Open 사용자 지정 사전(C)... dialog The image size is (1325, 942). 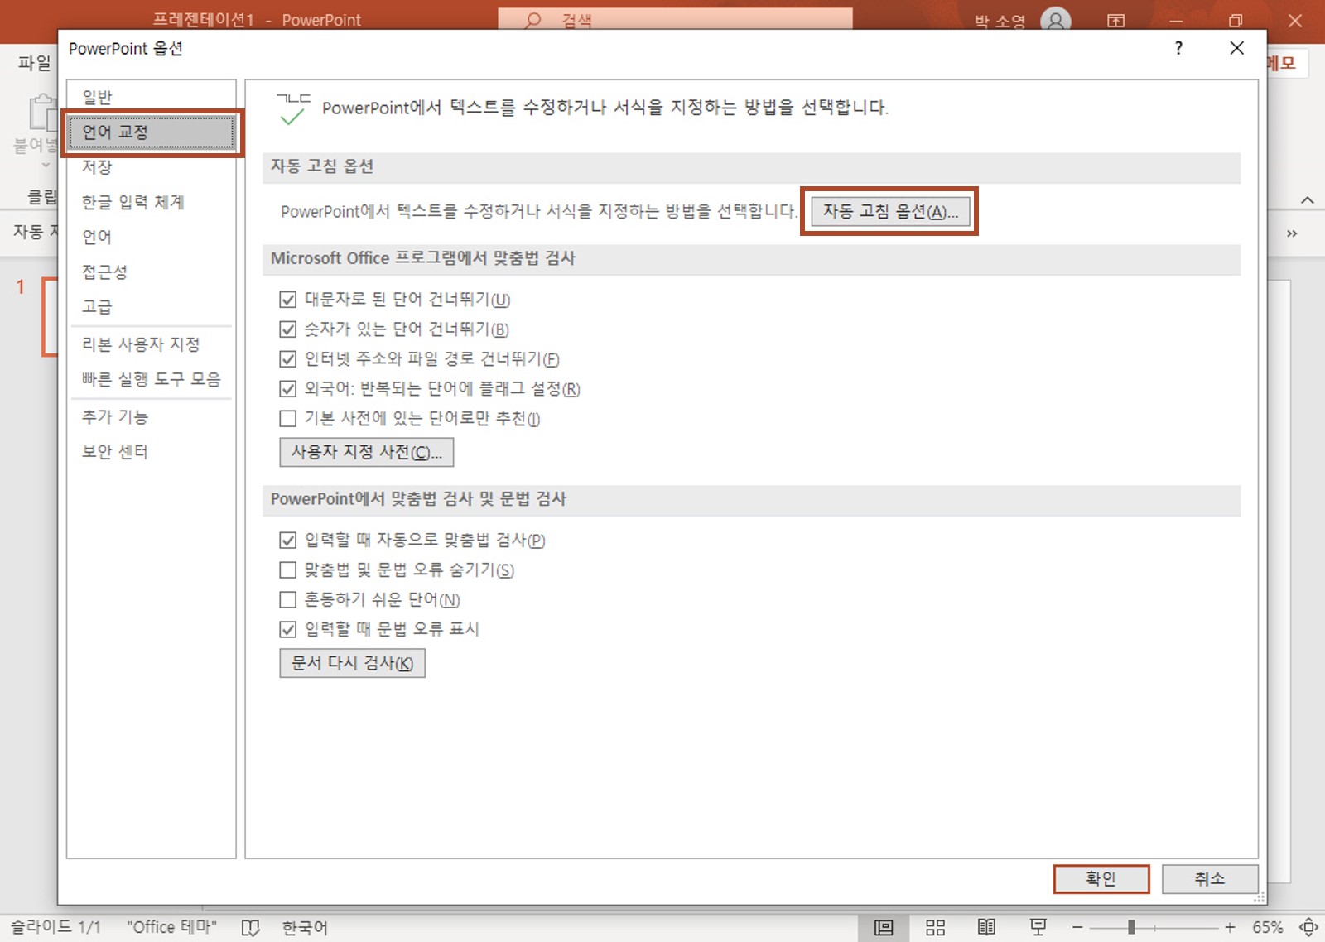tap(366, 452)
